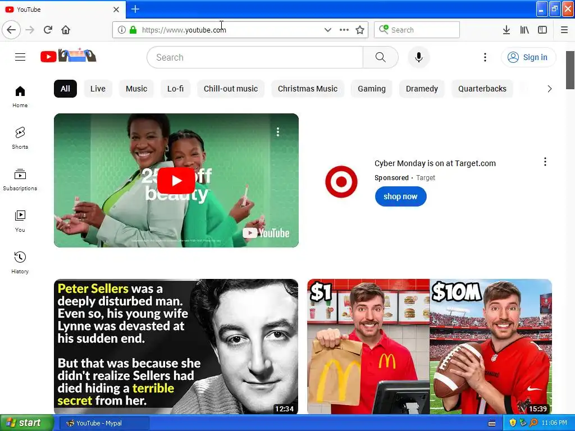Select the Music filter chip
This screenshot has height=431, width=575.
tap(136, 89)
